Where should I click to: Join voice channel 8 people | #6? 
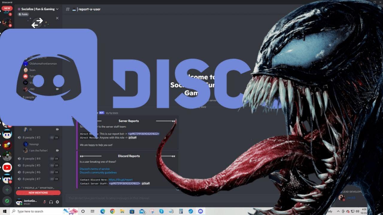[x=38, y=172]
